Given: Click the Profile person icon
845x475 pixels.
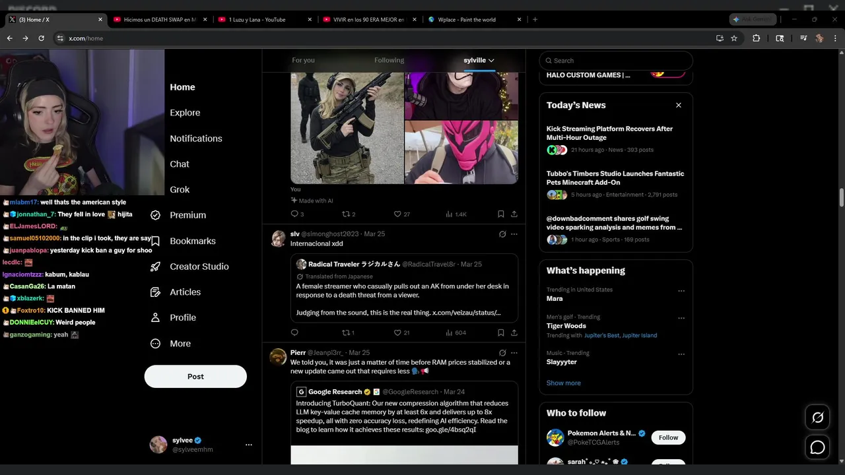Looking at the screenshot, I should (x=156, y=317).
